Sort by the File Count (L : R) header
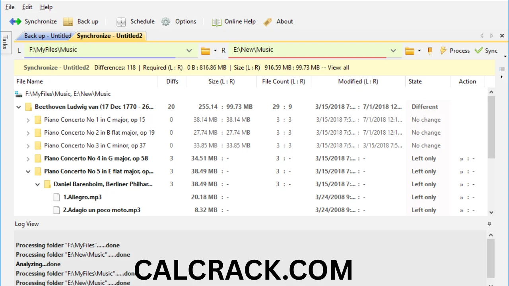Viewport: 509px width, 286px height. pyautogui.click(x=284, y=81)
